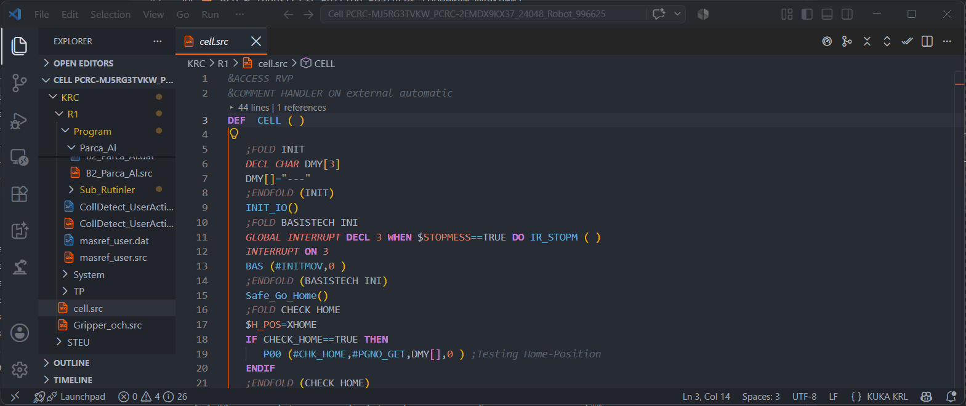Image resolution: width=966 pixels, height=406 pixels.
Task: Go forward using the right arrow
Action: [308, 14]
